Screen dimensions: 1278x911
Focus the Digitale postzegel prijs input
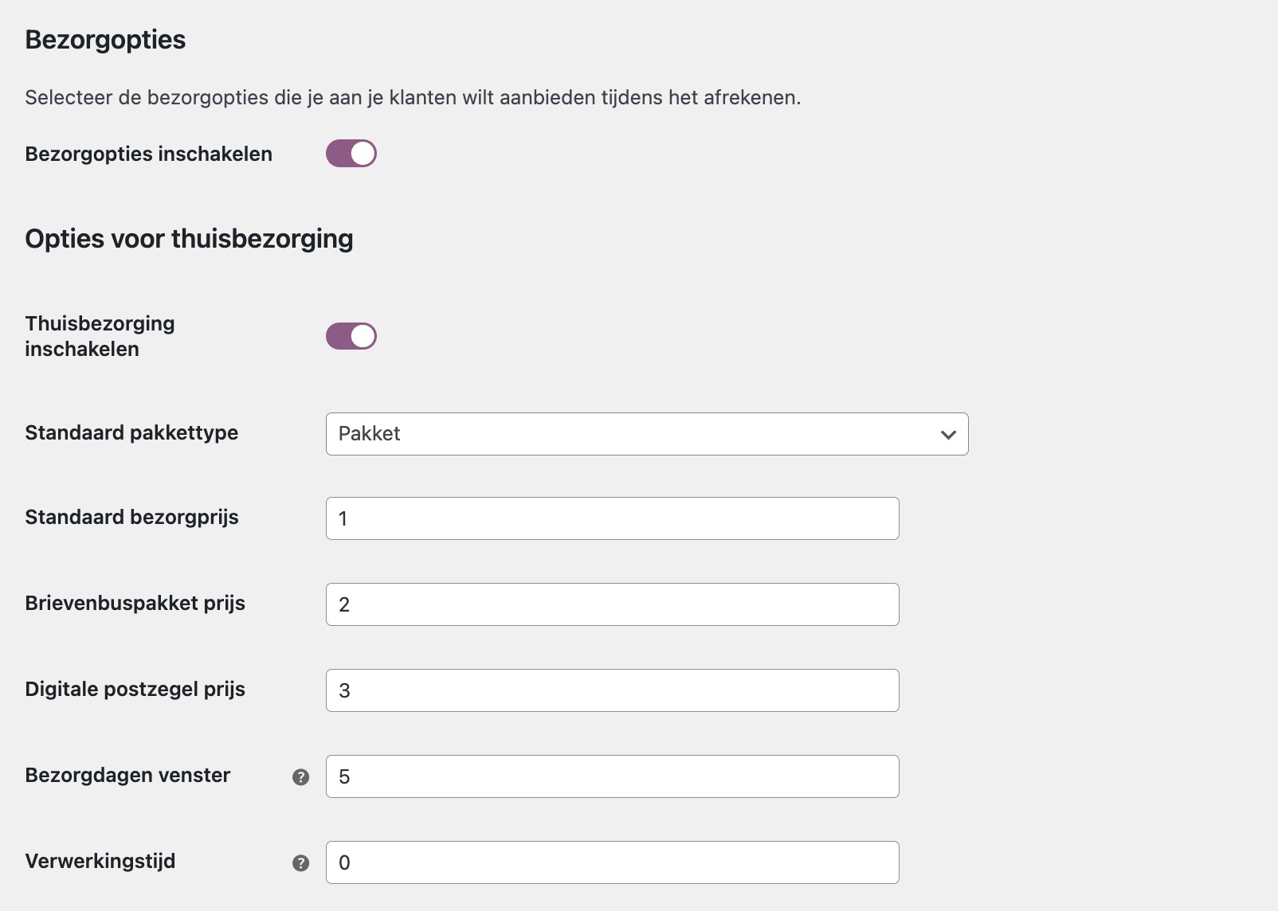point(611,690)
